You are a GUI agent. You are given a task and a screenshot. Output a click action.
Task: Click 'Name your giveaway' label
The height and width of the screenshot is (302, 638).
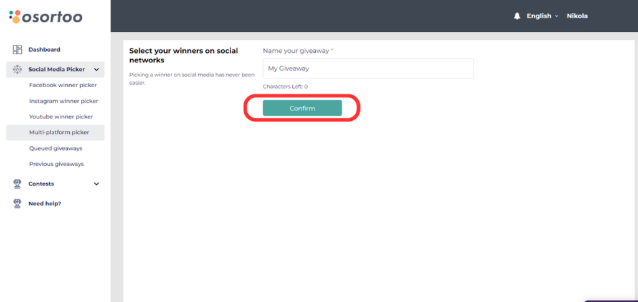point(298,51)
